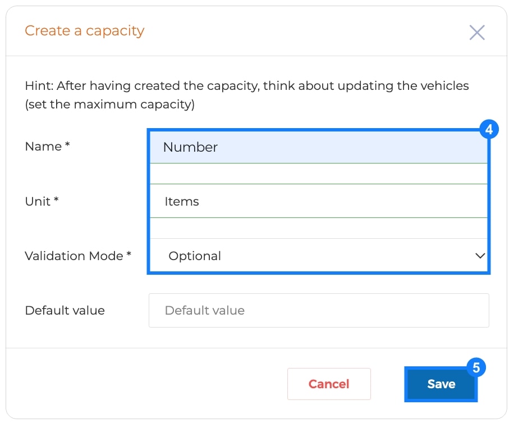Close the Create a capacity dialog

click(x=476, y=32)
